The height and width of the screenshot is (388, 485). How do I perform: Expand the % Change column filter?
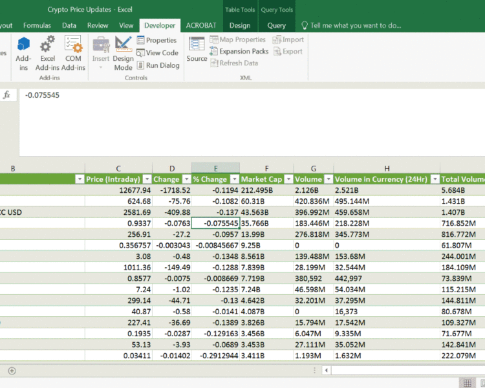[x=233, y=179]
